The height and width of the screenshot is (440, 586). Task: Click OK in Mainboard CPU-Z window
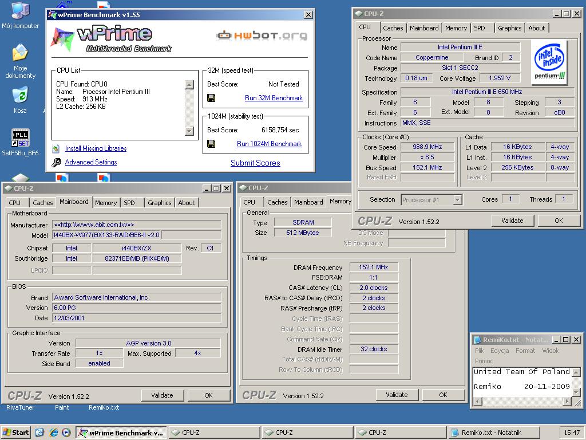208,395
